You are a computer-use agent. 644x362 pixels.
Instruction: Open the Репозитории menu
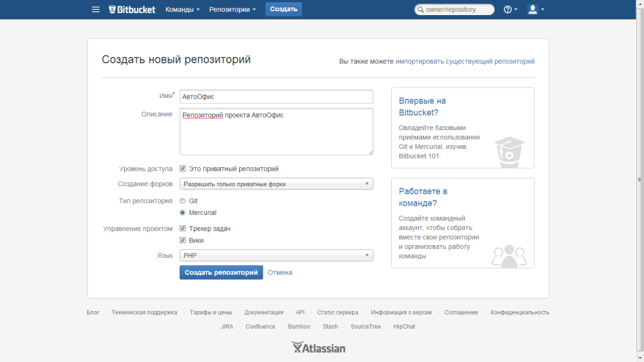click(230, 9)
